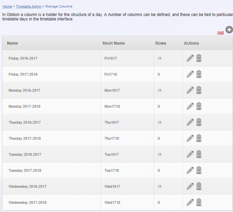Delete the Wednesday 2017-2018 column
Screen dimensions: 233x212
[199, 202]
